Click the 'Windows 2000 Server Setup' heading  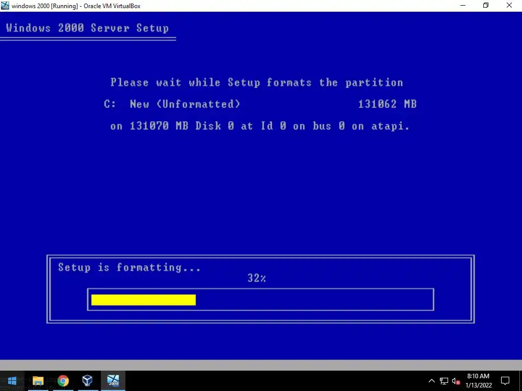point(87,27)
